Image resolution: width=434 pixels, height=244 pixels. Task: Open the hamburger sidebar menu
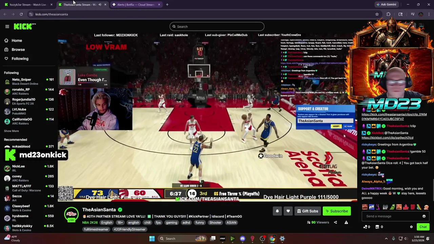[x=7, y=26]
